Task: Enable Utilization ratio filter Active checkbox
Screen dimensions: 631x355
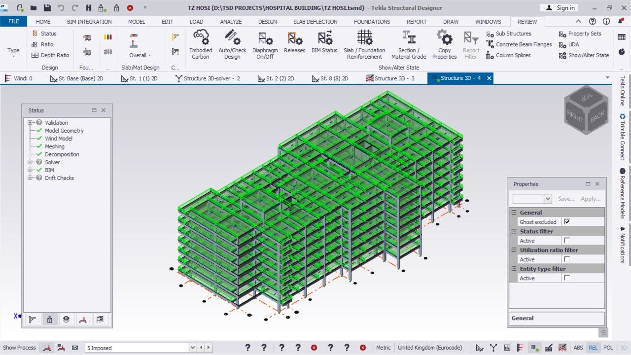Action: pyautogui.click(x=567, y=259)
